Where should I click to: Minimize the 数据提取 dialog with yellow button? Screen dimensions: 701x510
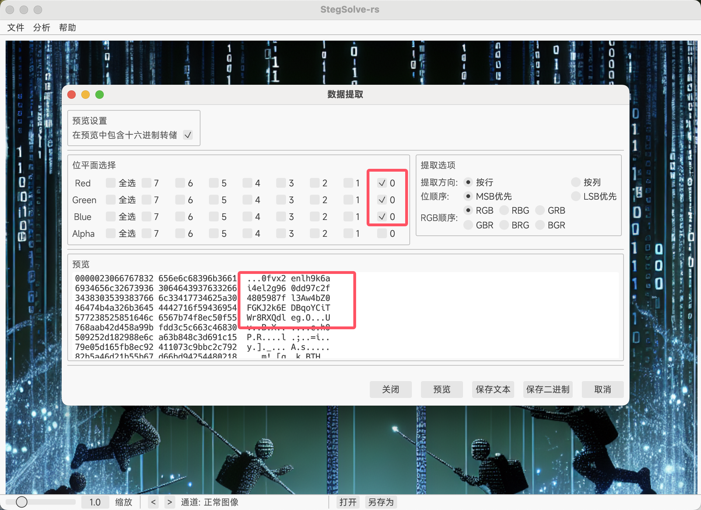(x=86, y=95)
